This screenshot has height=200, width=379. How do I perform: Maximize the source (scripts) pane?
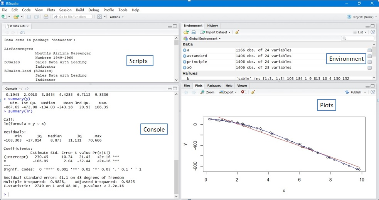pyautogui.click(x=175, y=26)
